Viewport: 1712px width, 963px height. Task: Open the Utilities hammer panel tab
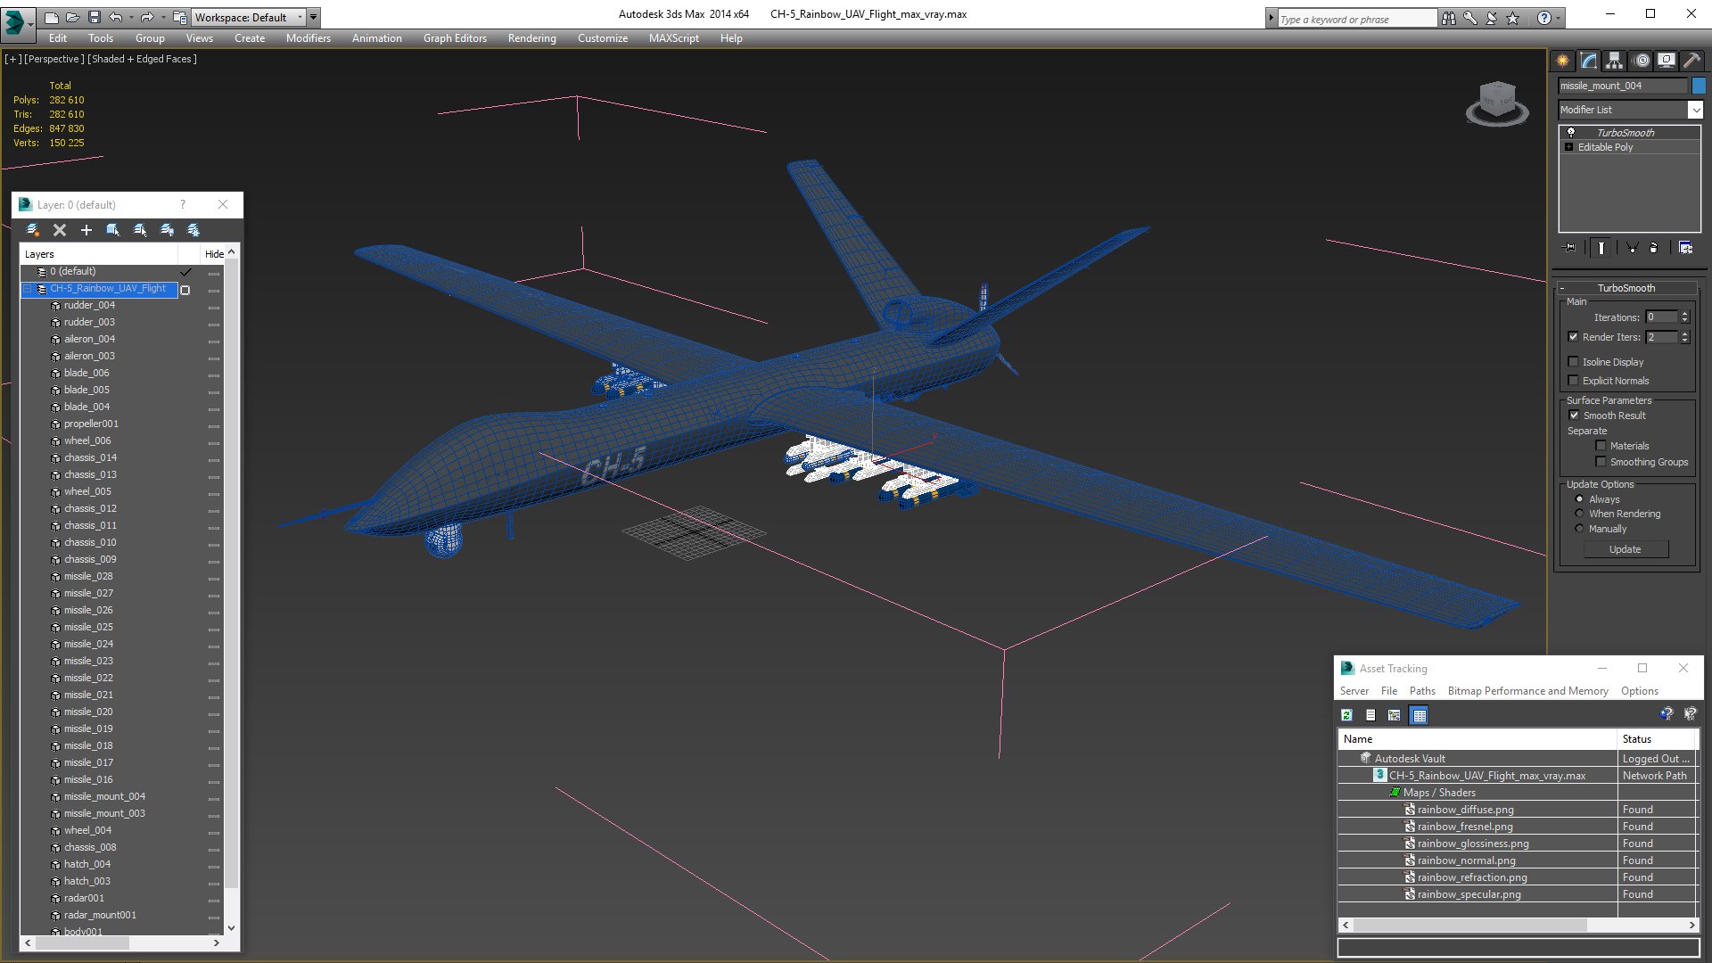1691,61
